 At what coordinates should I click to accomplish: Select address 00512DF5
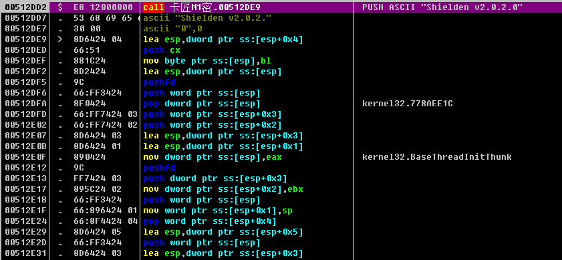26,82
